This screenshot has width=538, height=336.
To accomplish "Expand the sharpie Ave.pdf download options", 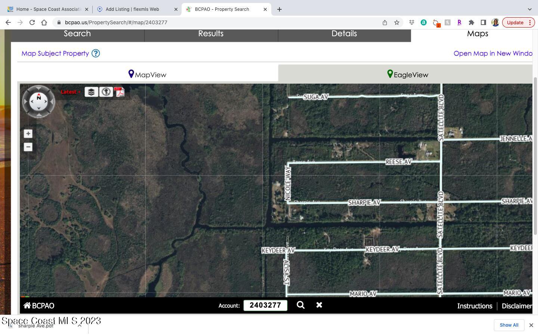I will pos(80,326).
